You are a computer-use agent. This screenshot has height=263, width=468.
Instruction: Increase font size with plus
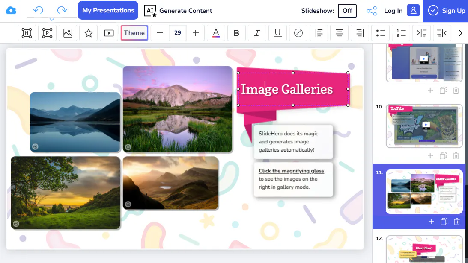click(196, 33)
